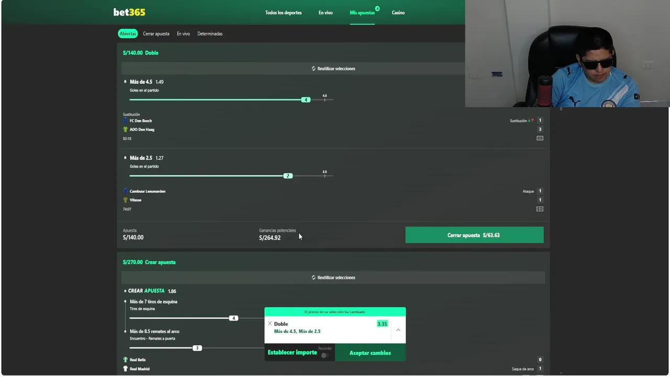Screen dimensions: 670x377
Task: Click Cambuur Leeuwarden shirt icon
Action: pyautogui.click(x=126, y=191)
